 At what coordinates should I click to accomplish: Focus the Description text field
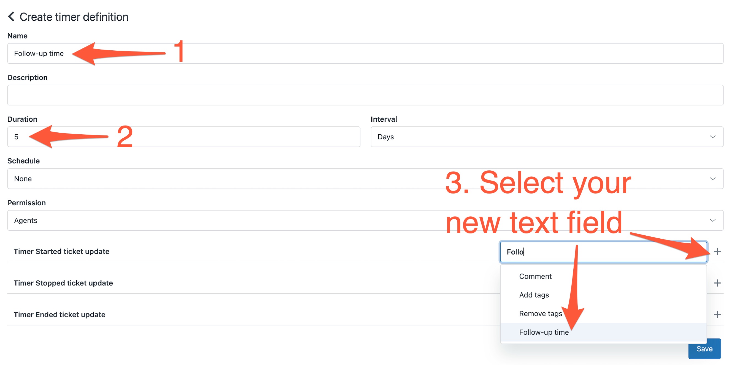(365, 95)
